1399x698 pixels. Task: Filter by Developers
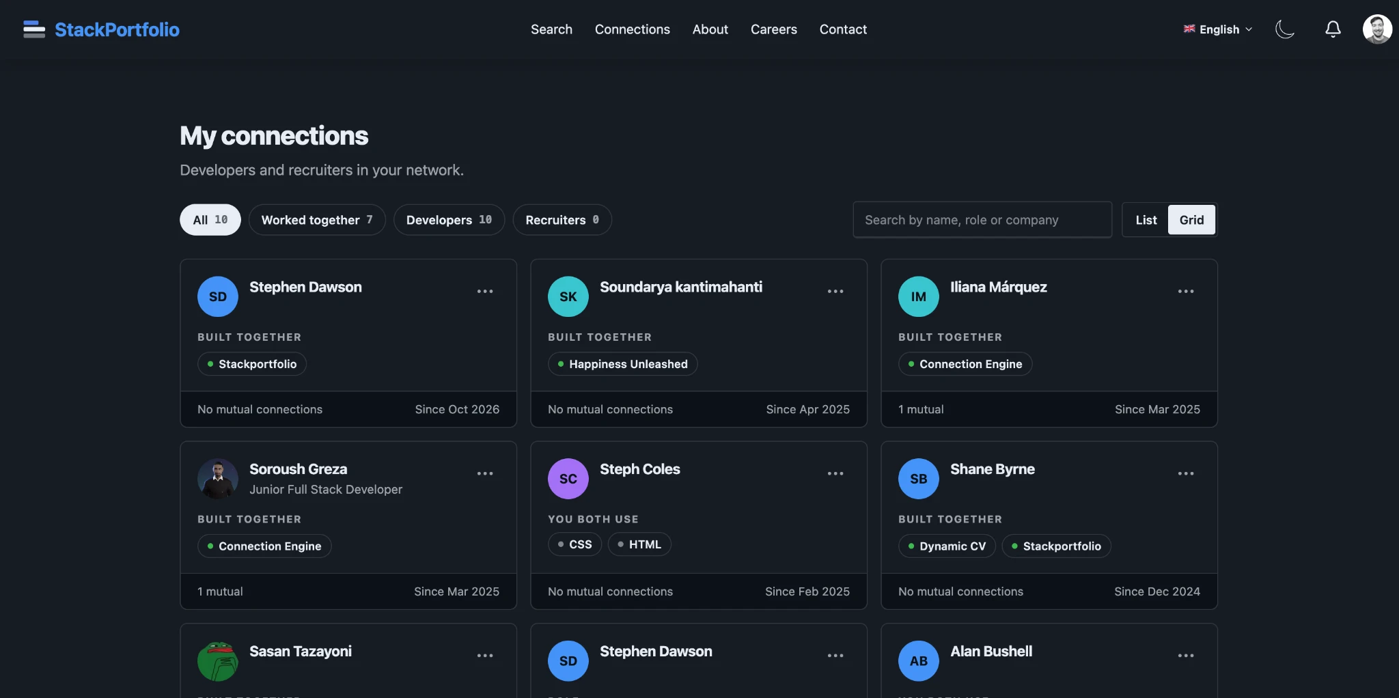(x=449, y=220)
